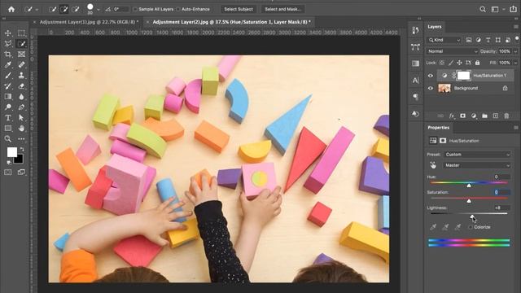The height and width of the screenshot is (293, 521).
Task: Click the Home icon
Action: point(11,9)
